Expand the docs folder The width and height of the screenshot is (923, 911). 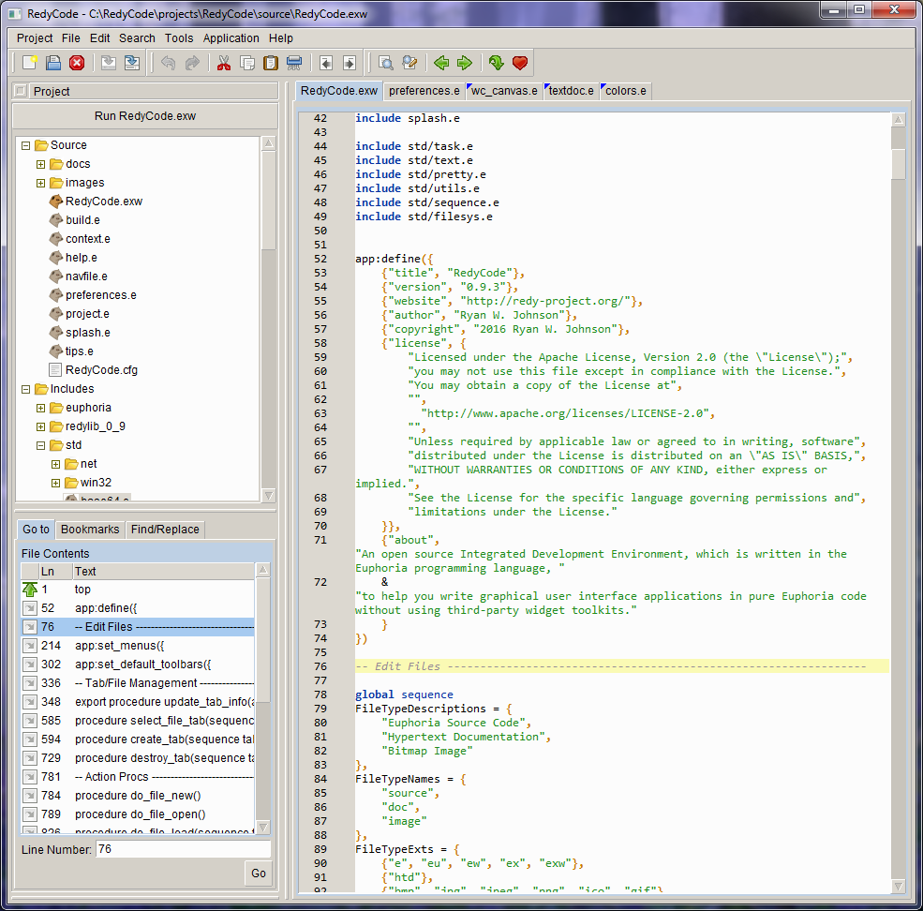pyautogui.click(x=40, y=164)
